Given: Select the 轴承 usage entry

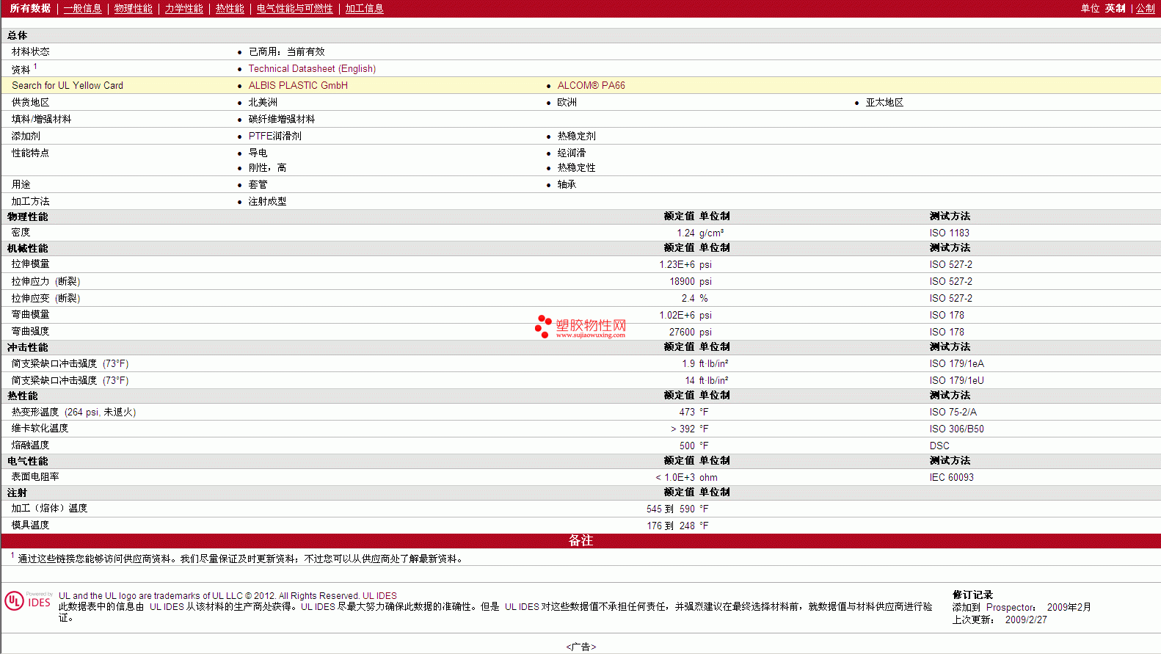Looking at the screenshot, I should (567, 184).
